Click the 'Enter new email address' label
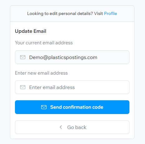 [41, 73]
